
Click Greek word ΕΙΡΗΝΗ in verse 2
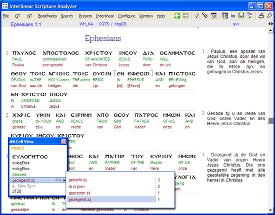[x=81, y=115]
